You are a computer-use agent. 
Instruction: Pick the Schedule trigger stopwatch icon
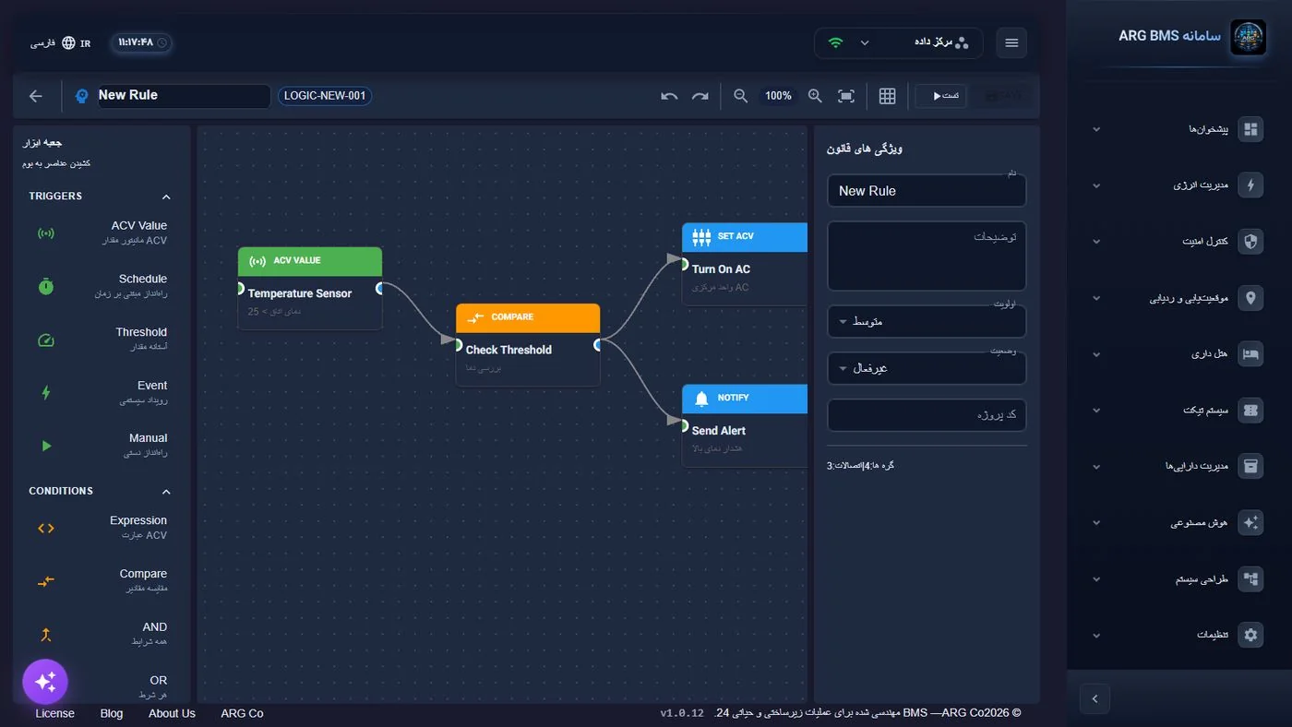46,286
